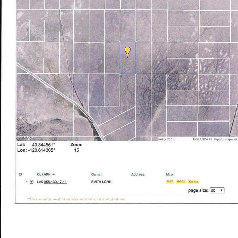This screenshot has width=238, height=238.
Task: Click the owner name SMITH LORRI
Action: [102, 182]
